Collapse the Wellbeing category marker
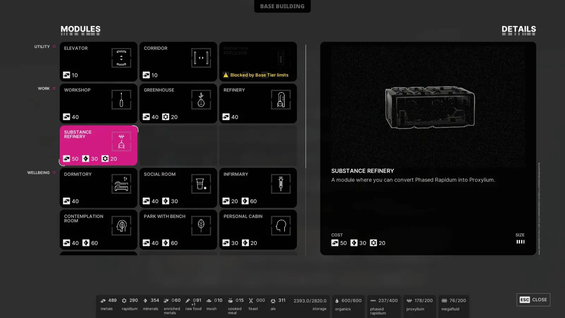Screen dimensions: 565x318 pyautogui.click(x=54, y=173)
